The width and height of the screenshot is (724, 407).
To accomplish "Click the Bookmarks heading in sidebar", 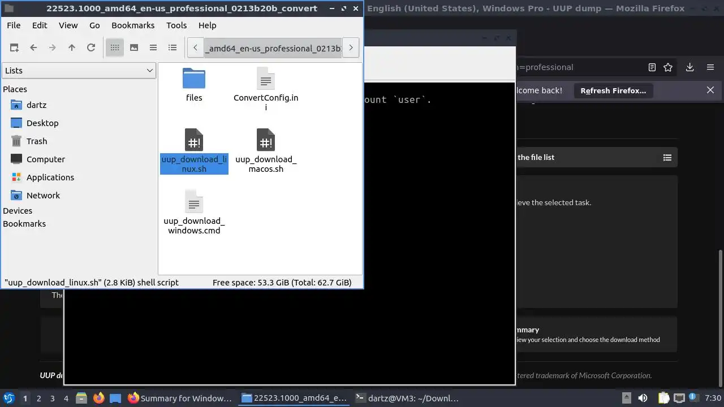I will 24,224.
